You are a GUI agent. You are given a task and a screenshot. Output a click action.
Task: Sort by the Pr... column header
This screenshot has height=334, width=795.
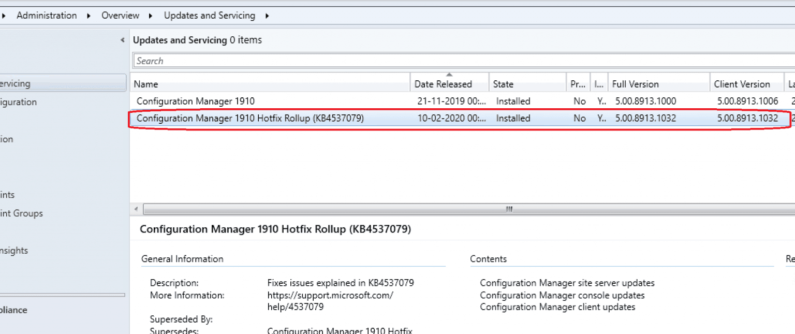pyautogui.click(x=578, y=84)
